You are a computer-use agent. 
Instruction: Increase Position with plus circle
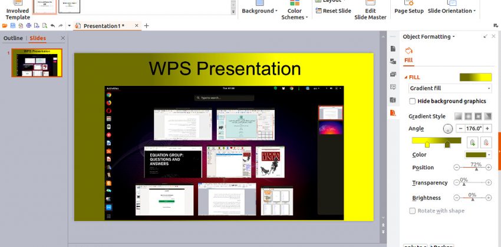[x=489, y=168]
